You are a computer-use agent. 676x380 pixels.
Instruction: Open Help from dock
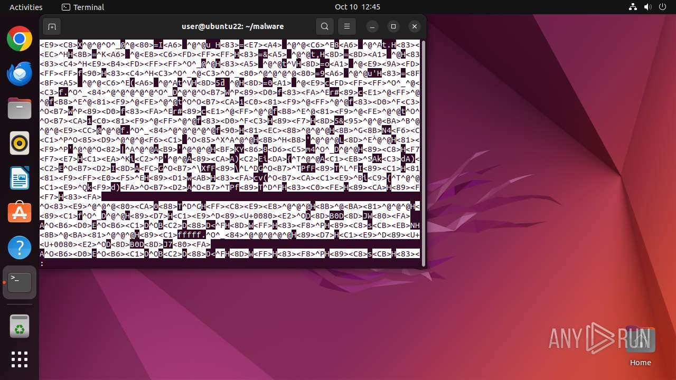pos(20,248)
